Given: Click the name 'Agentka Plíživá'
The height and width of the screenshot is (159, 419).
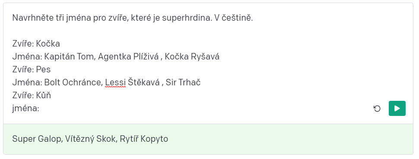Looking at the screenshot, I should tap(128, 56).
